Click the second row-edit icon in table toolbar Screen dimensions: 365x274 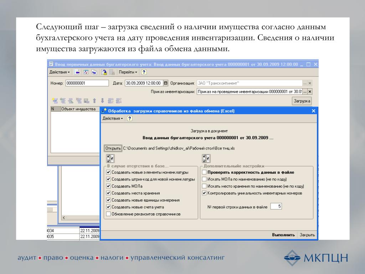coord(63,101)
